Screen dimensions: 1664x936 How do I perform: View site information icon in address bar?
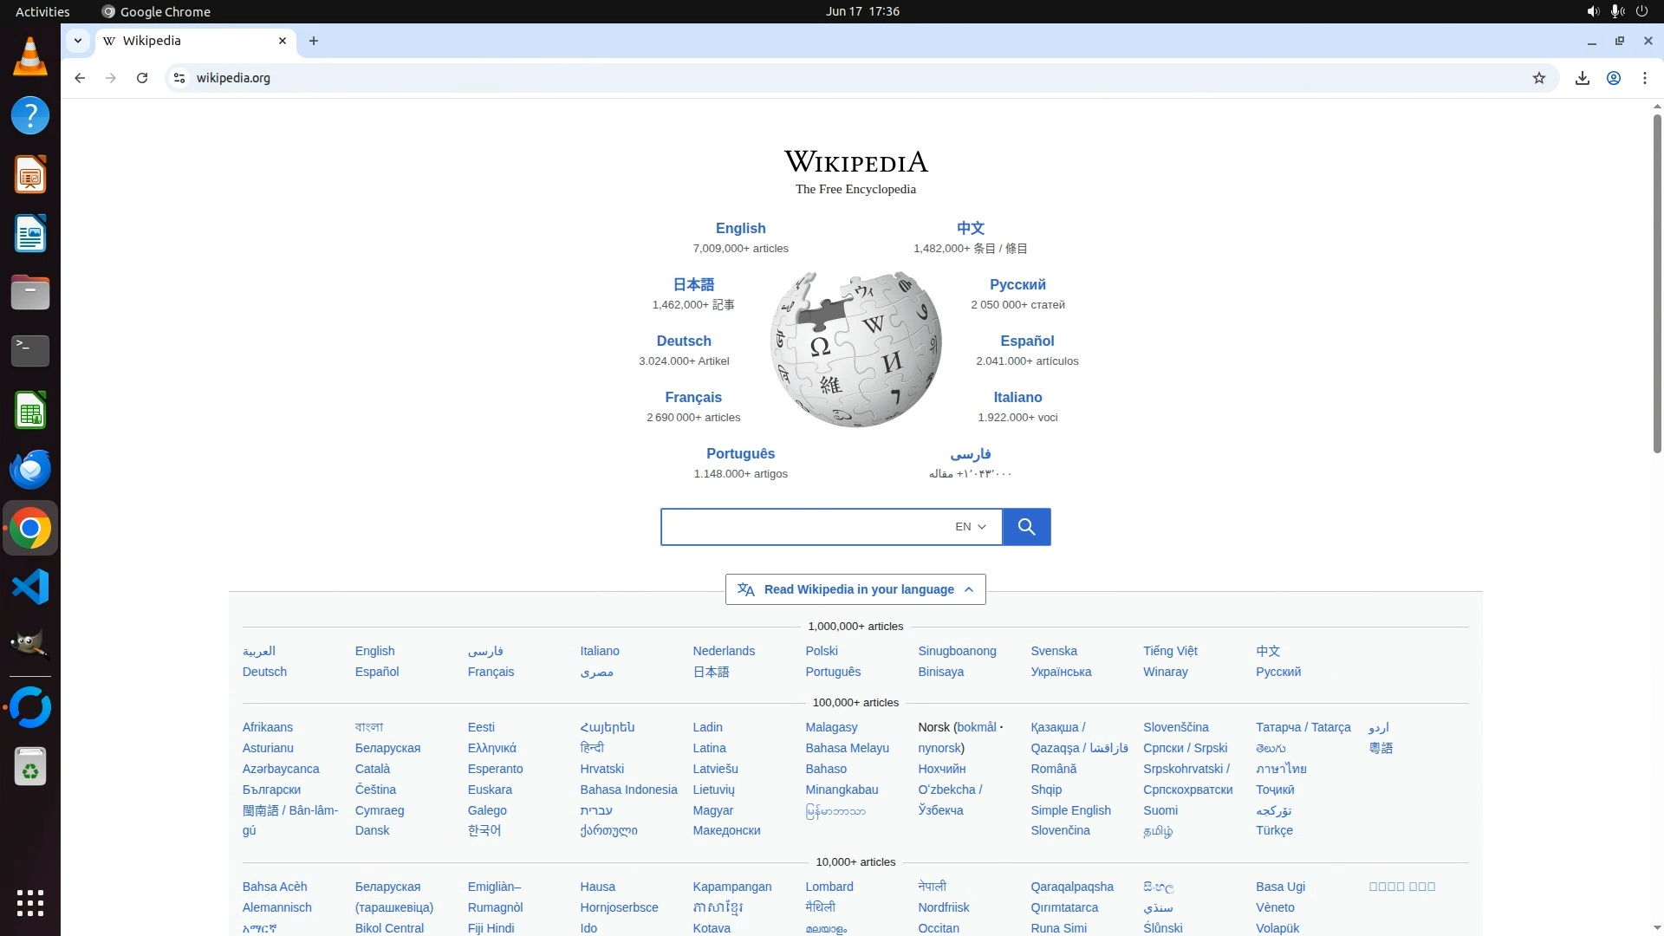tap(179, 78)
